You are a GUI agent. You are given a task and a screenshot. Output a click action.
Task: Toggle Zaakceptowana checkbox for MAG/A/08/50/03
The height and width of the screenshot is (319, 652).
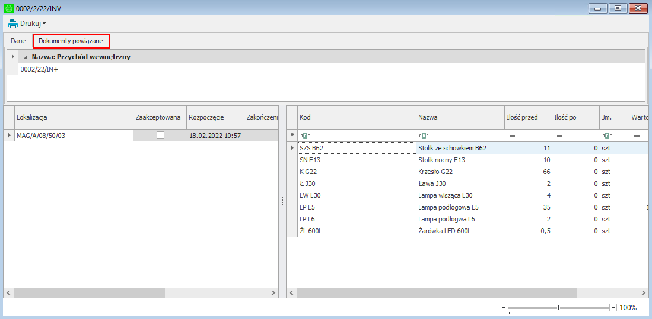point(160,136)
